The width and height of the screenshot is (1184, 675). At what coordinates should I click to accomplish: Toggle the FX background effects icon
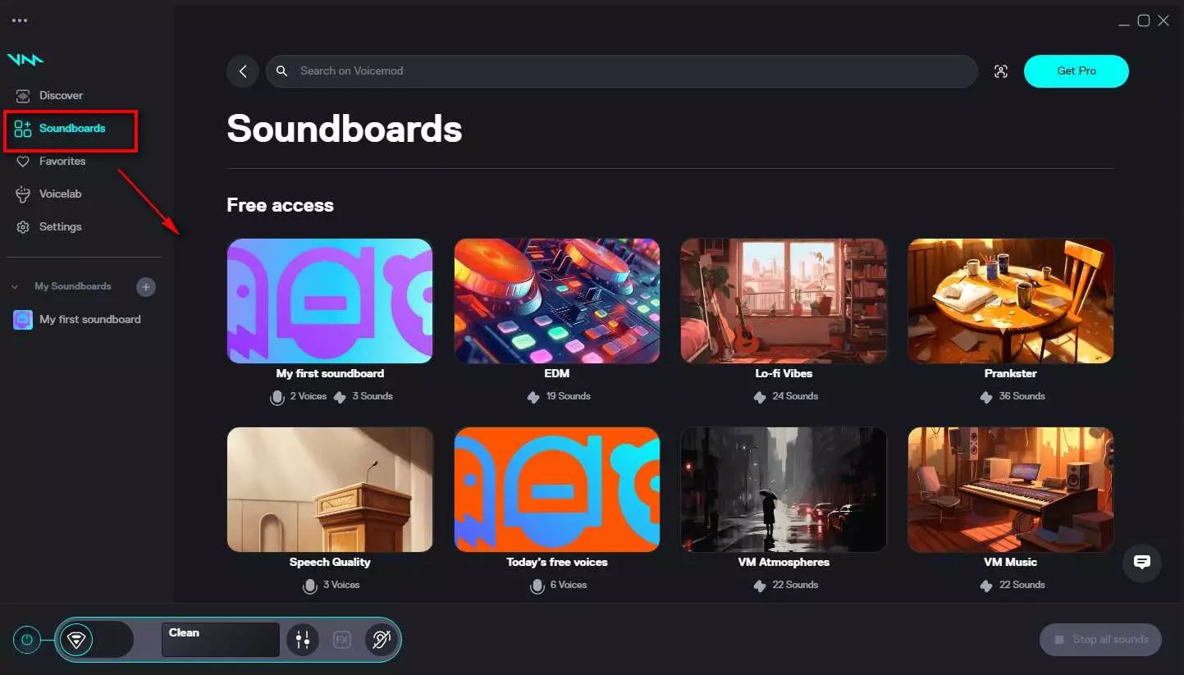click(342, 640)
